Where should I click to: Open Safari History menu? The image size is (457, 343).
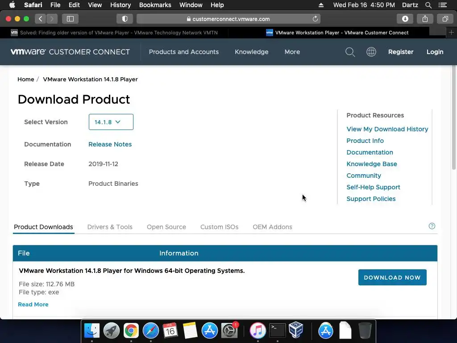[x=120, y=5]
